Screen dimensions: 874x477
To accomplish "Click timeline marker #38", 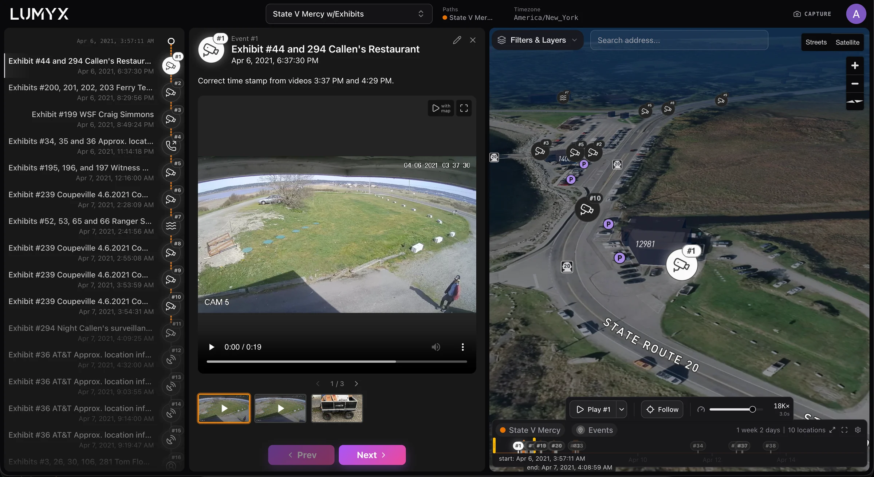I will [770, 446].
